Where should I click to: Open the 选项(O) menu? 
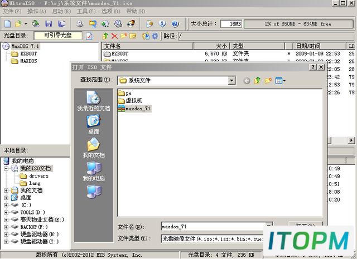point(110,11)
